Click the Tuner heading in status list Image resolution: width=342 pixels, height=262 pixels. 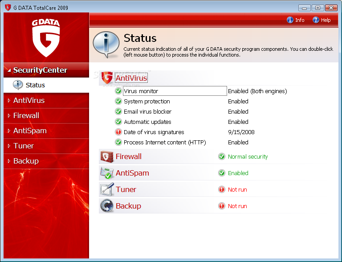126,189
